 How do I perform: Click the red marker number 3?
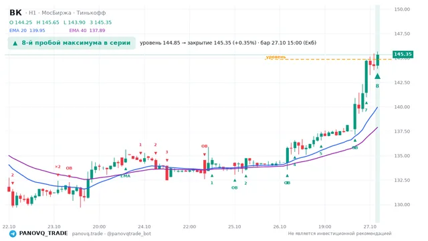click(x=167, y=152)
